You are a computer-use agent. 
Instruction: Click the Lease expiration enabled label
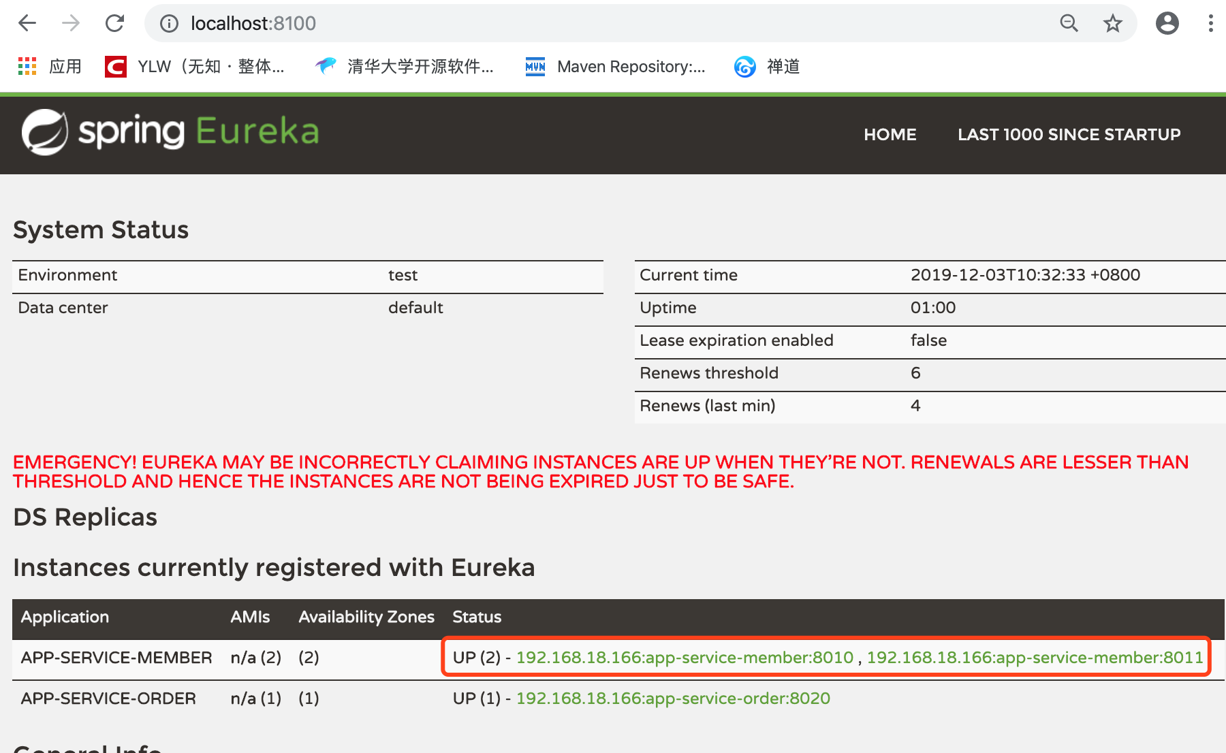(736, 340)
